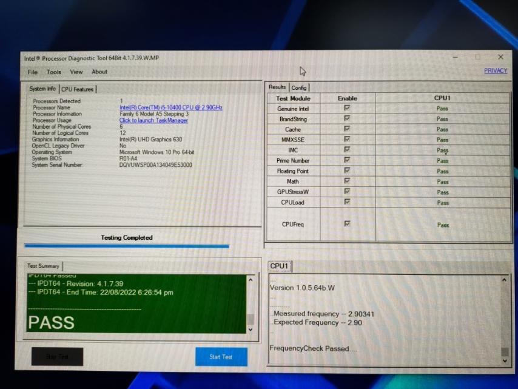Toggle the CPUFreq test checkbox
Viewport: 518px width, 389px height.
click(x=347, y=224)
